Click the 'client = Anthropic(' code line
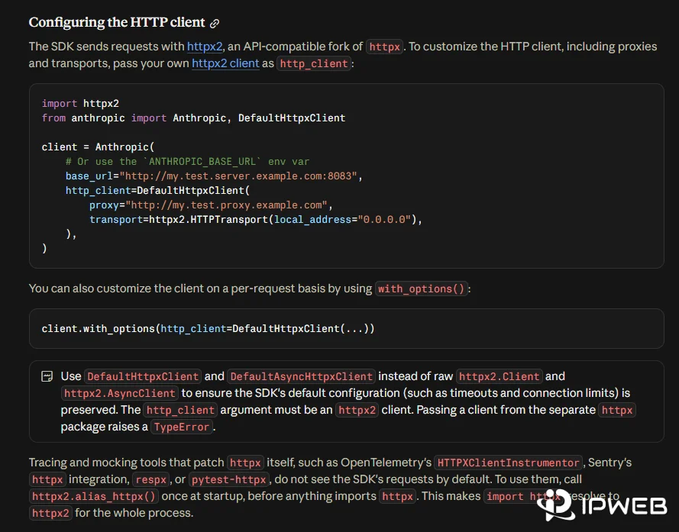The image size is (679, 532). click(98, 147)
